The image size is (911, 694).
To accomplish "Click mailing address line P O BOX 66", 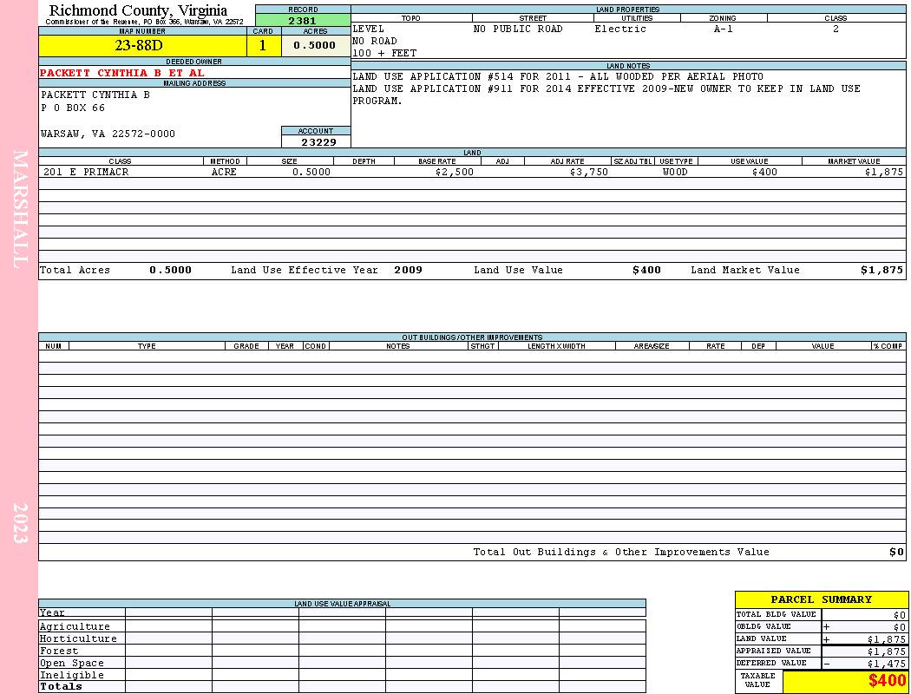I will click(73, 108).
